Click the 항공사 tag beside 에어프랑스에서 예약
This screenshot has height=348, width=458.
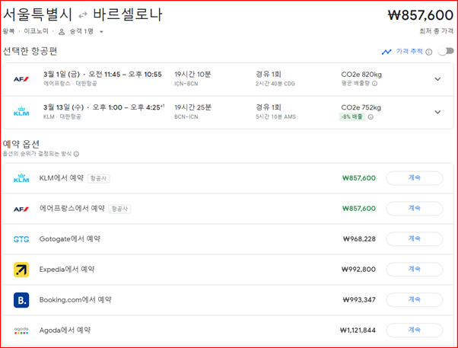pos(119,209)
